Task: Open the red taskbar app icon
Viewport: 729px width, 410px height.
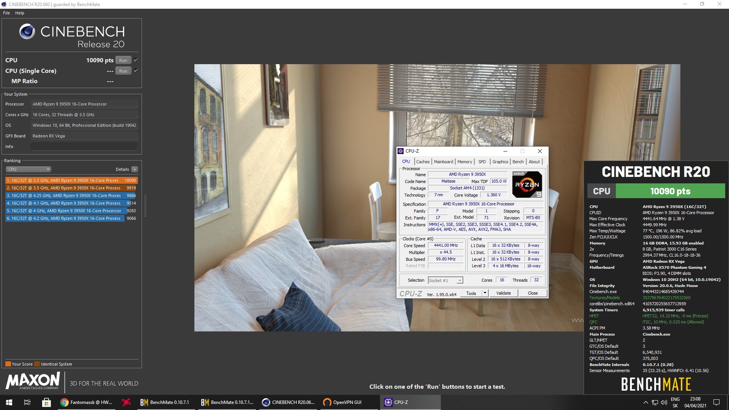Action: [126, 402]
